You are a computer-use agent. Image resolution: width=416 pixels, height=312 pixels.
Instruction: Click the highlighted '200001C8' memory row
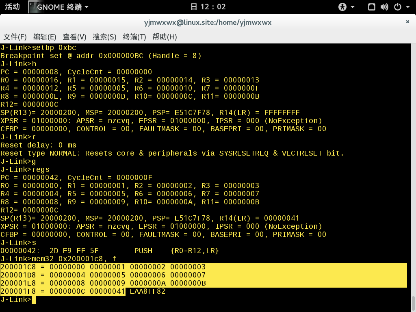(204, 267)
